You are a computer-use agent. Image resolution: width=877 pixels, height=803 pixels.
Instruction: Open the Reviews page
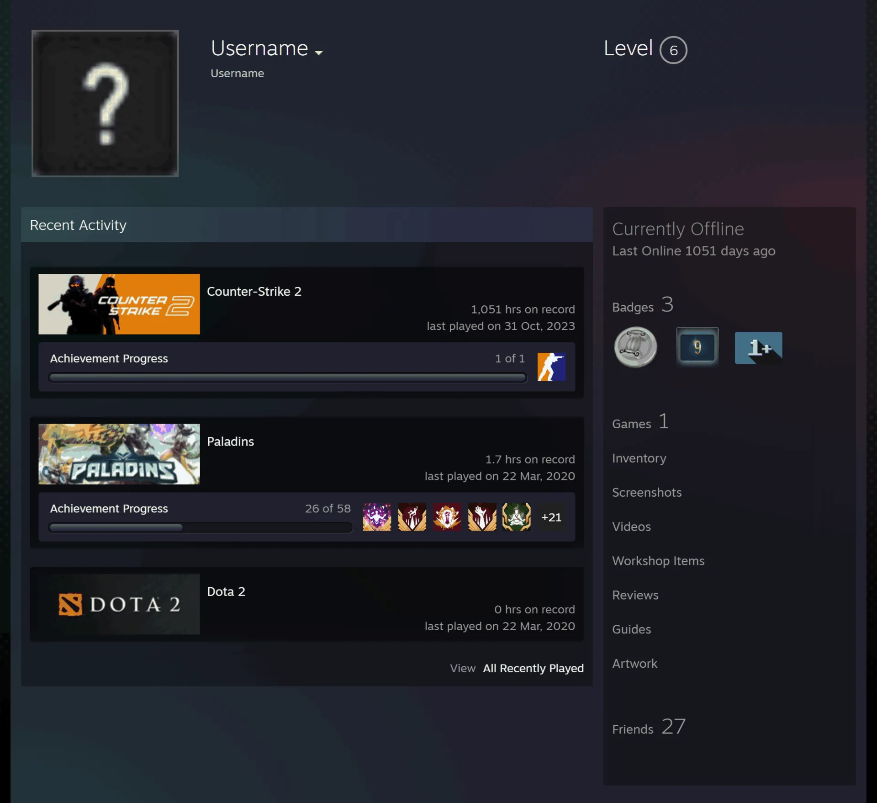pos(635,595)
